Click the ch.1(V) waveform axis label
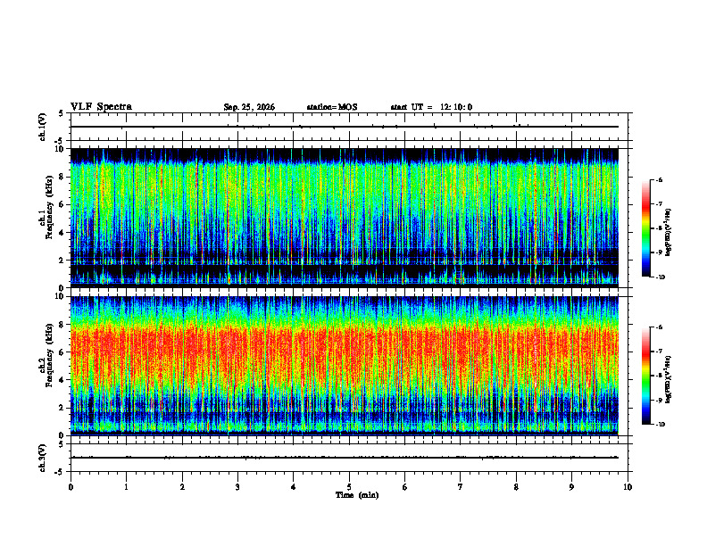The height and width of the screenshot is (546, 707). (x=43, y=127)
